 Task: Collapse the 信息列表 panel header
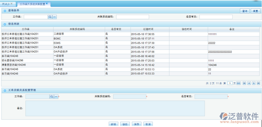(x=5, y=24)
